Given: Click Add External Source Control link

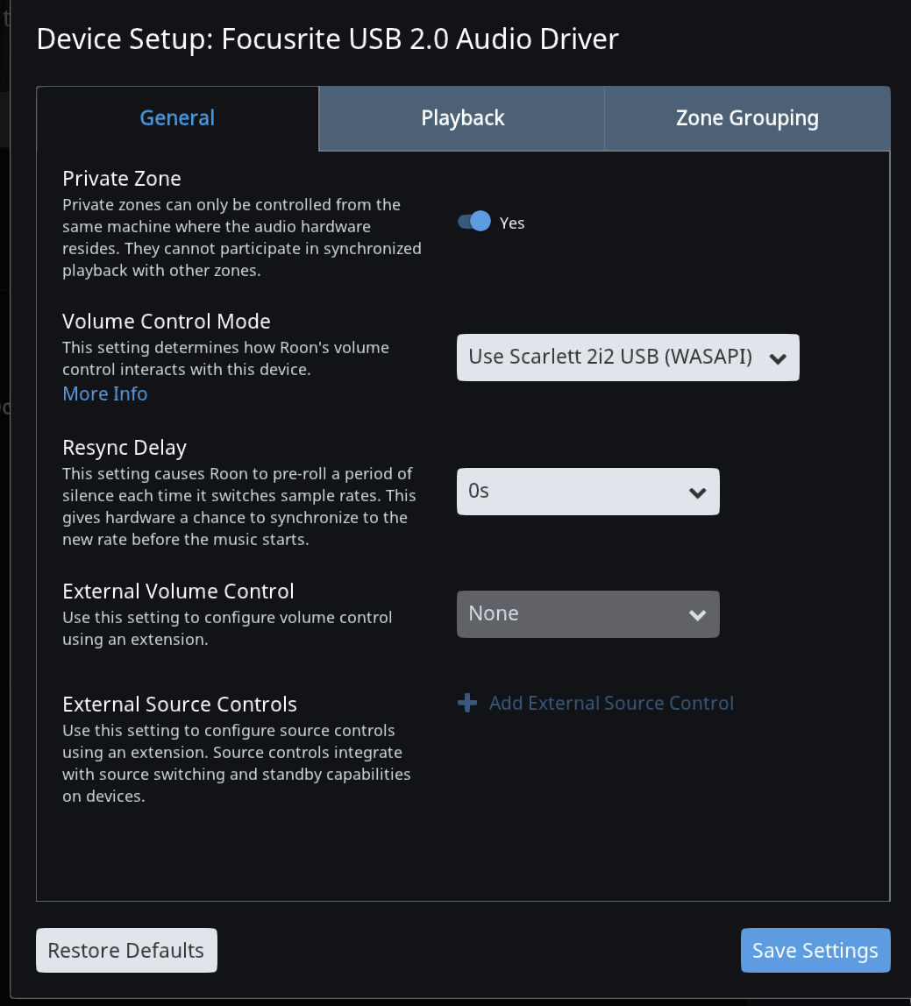Looking at the screenshot, I should tap(611, 703).
